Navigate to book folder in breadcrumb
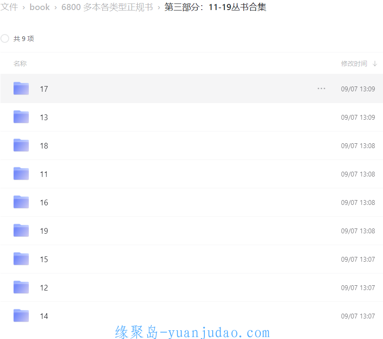The height and width of the screenshot is (339, 383). point(40,7)
